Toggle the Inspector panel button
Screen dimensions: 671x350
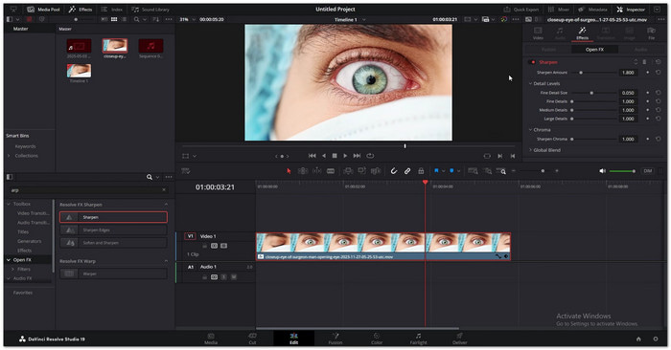click(631, 10)
